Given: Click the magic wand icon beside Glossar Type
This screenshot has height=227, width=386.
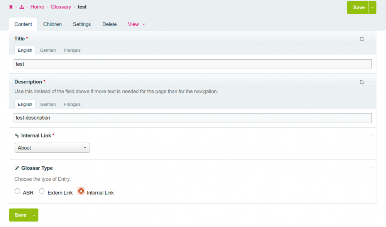Looking at the screenshot, I should click(x=17, y=168).
